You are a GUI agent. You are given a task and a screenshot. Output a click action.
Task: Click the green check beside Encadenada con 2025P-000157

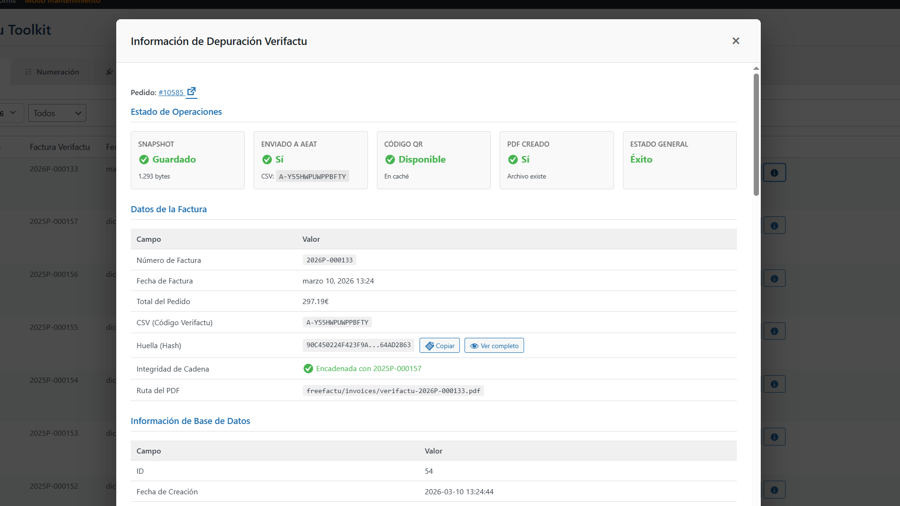pyautogui.click(x=308, y=369)
